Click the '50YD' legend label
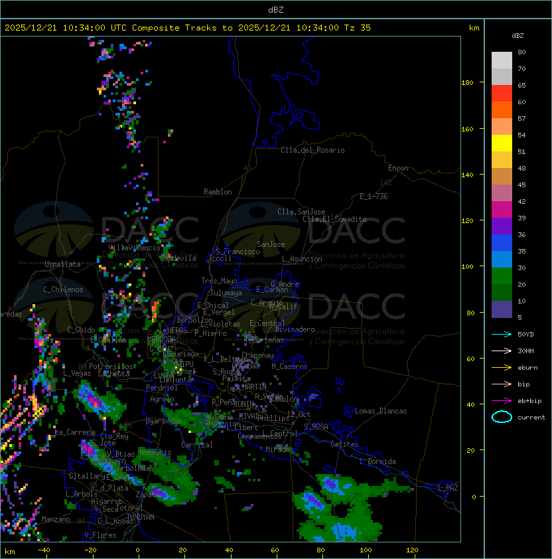Image resolution: width=552 pixels, height=559 pixels. pyautogui.click(x=525, y=334)
